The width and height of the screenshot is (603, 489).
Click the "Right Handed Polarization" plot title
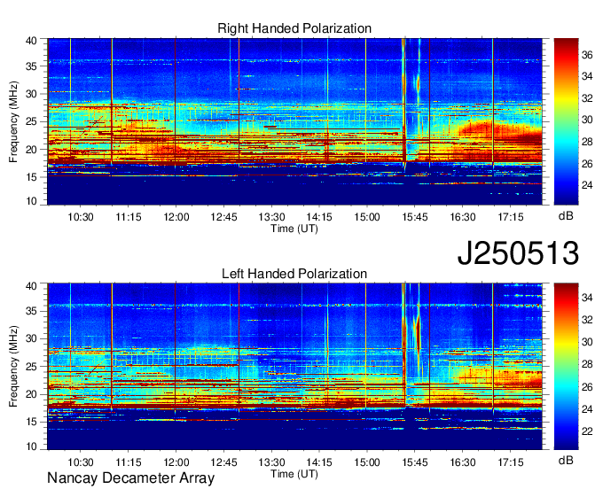tap(294, 28)
